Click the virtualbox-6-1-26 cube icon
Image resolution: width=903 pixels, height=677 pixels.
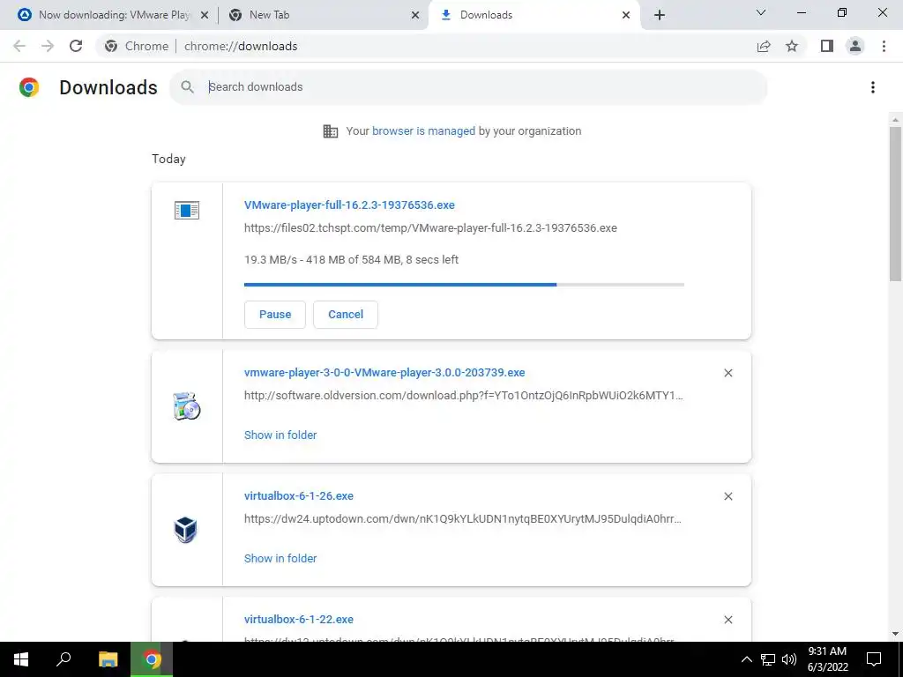[x=186, y=530]
